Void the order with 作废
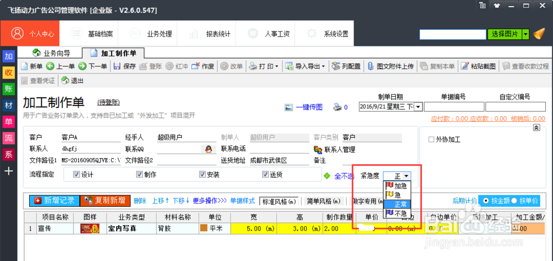553x261 pixels. coord(203,66)
